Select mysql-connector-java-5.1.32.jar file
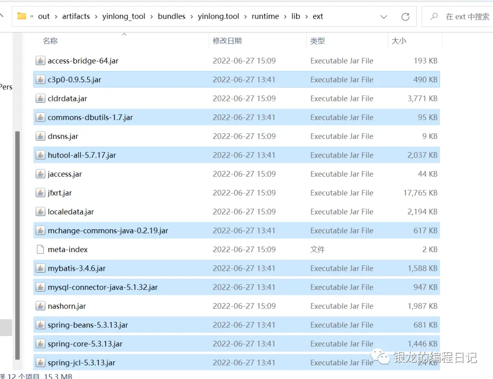 [103, 287]
